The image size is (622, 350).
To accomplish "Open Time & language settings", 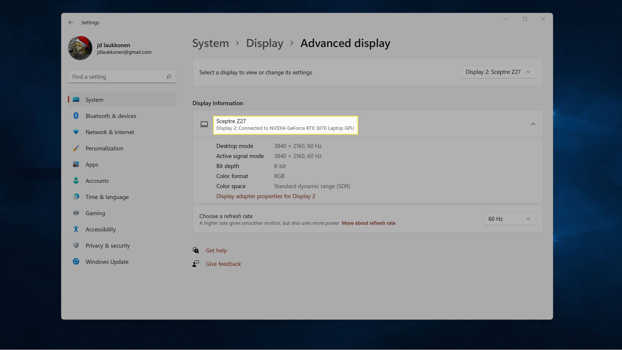I will (x=122, y=197).
